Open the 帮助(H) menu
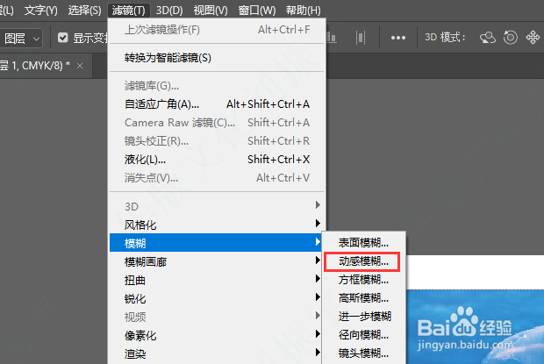The image size is (544, 364). 303,11
